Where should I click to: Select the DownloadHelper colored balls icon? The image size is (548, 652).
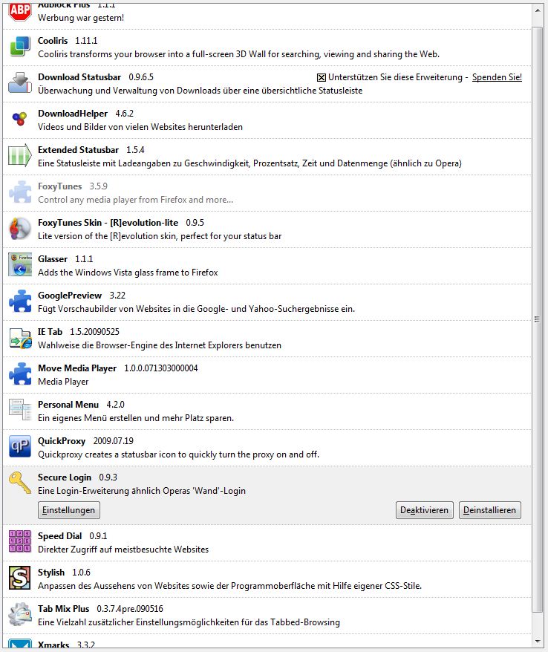tap(20, 119)
